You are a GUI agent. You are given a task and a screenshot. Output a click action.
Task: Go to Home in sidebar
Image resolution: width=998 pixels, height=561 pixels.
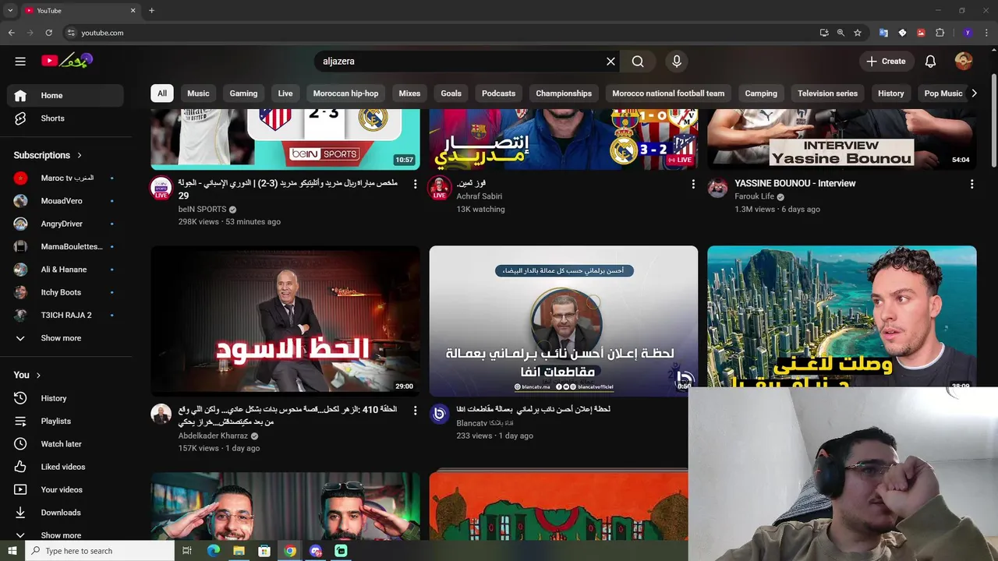65,95
